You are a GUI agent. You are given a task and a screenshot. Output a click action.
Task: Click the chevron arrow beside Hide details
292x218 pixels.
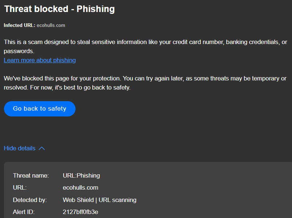coord(42,148)
